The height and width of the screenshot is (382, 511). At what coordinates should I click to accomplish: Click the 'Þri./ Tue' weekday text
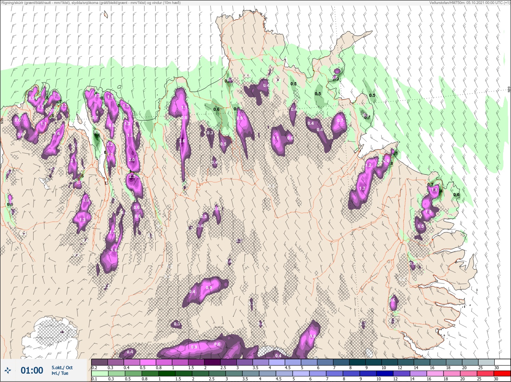pyautogui.click(x=60, y=374)
